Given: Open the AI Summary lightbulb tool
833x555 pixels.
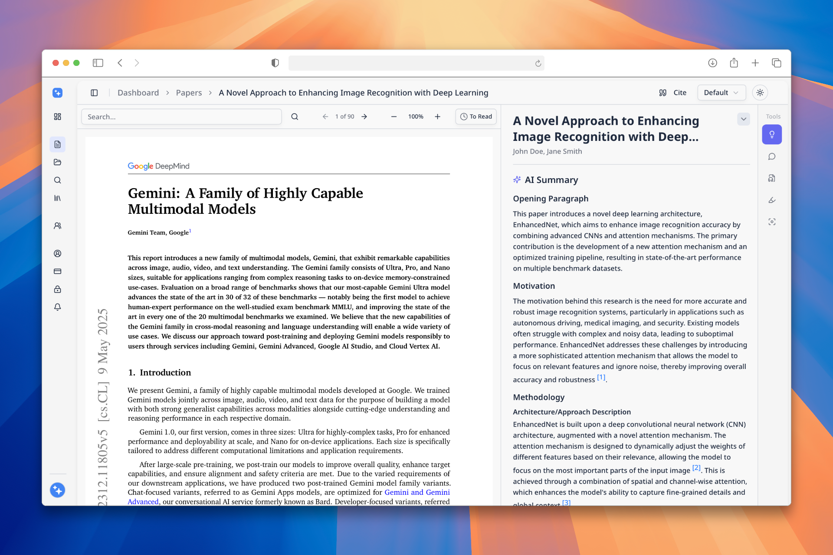Looking at the screenshot, I should [772, 134].
